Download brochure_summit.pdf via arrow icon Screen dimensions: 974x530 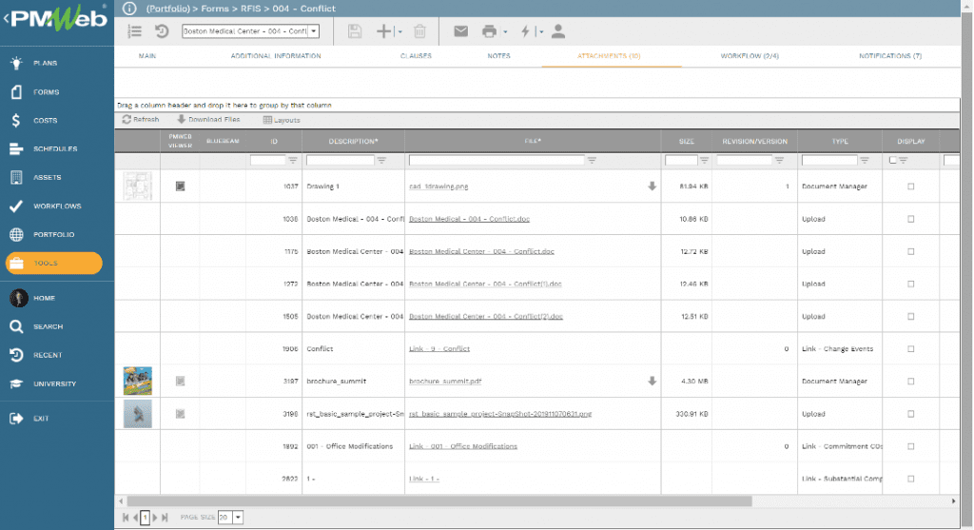pos(652,381)
